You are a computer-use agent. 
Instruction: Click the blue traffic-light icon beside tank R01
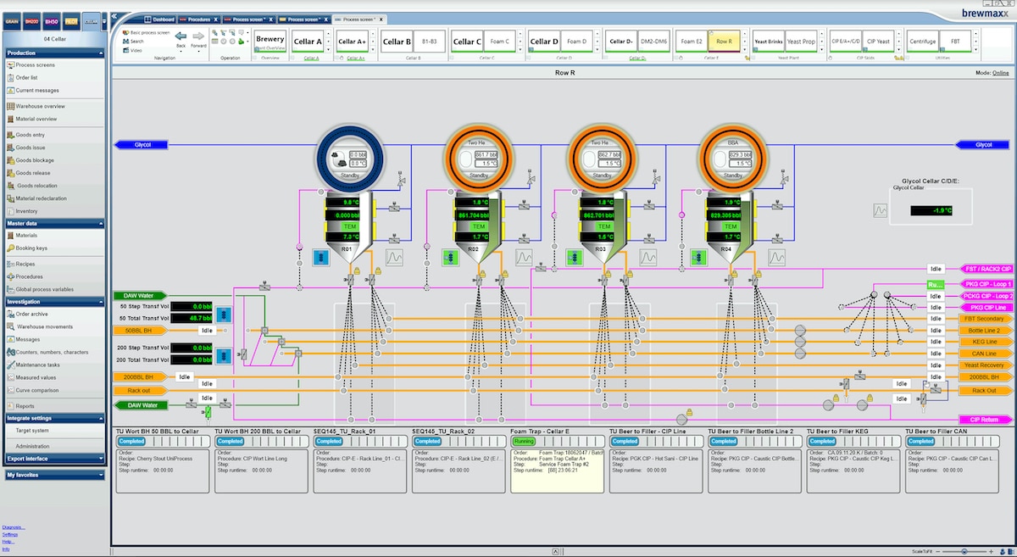coord(323,257)
